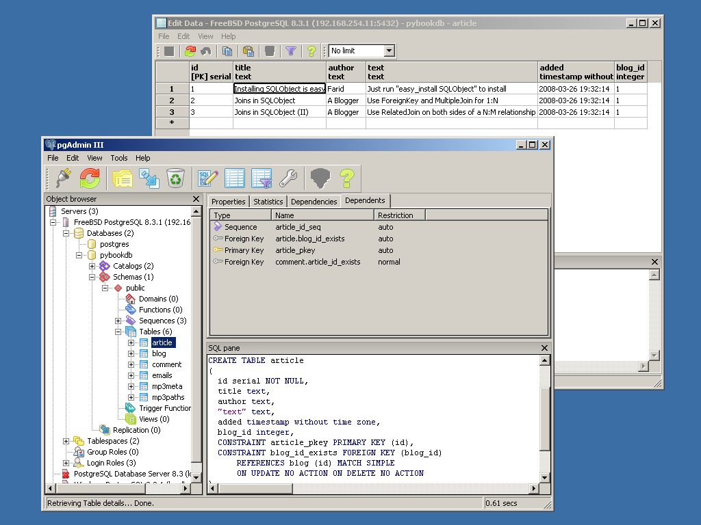This screenshot has width=701, height=525.
Task: Drop the object using the recycle bin icon
Action: pos(175,178)
